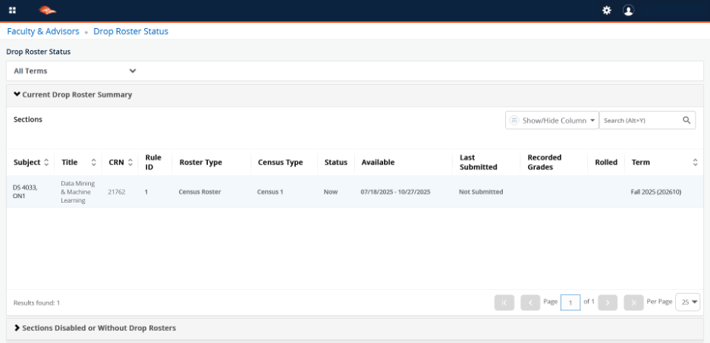Jump to last page of results

(x=633, y=302)
